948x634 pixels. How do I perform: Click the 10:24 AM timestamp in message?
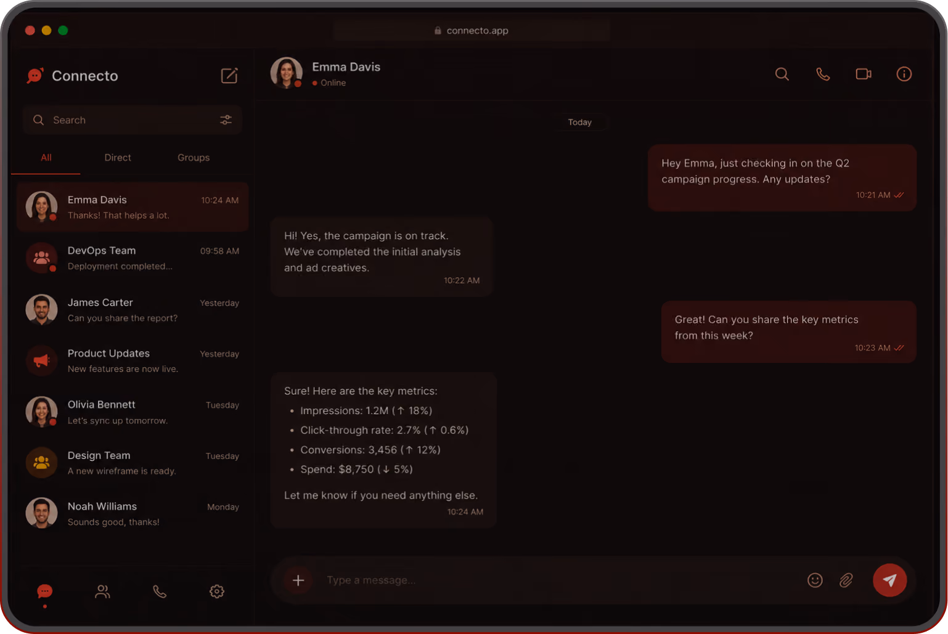pos(465,512)
